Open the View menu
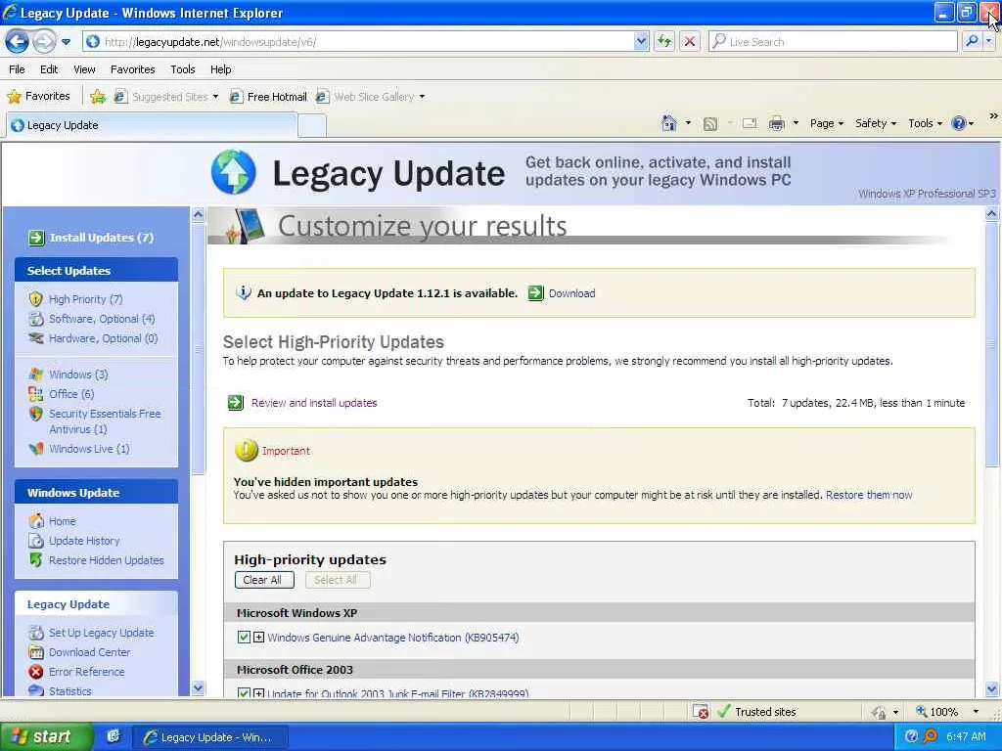1002x751 pixels. pyautogui.click(x=84, y=69)
